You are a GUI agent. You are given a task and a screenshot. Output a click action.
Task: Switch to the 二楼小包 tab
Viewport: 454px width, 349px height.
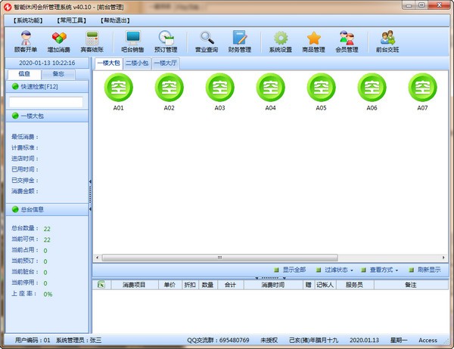coord(137,63)
